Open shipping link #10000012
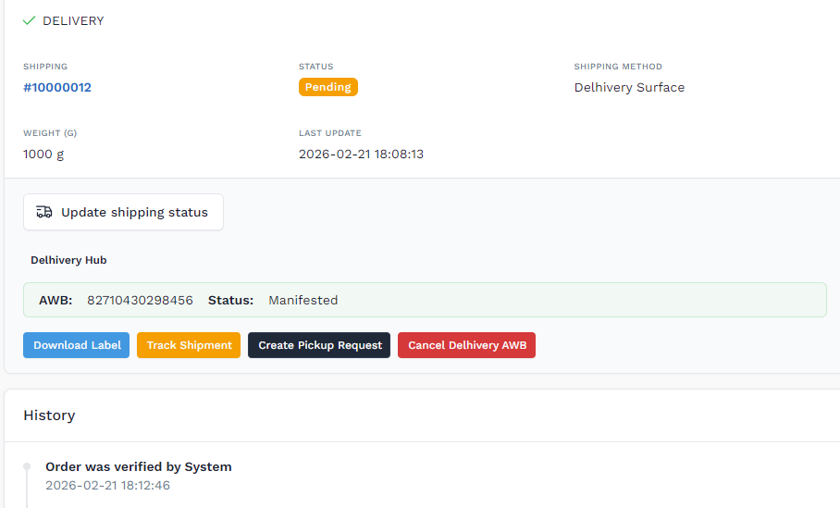The width and height of the screenshot is (840, 508). (57, 87)
